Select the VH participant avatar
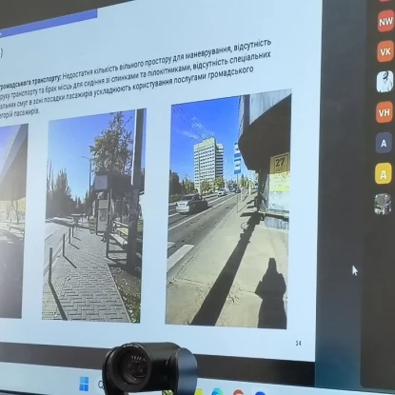 385,112
